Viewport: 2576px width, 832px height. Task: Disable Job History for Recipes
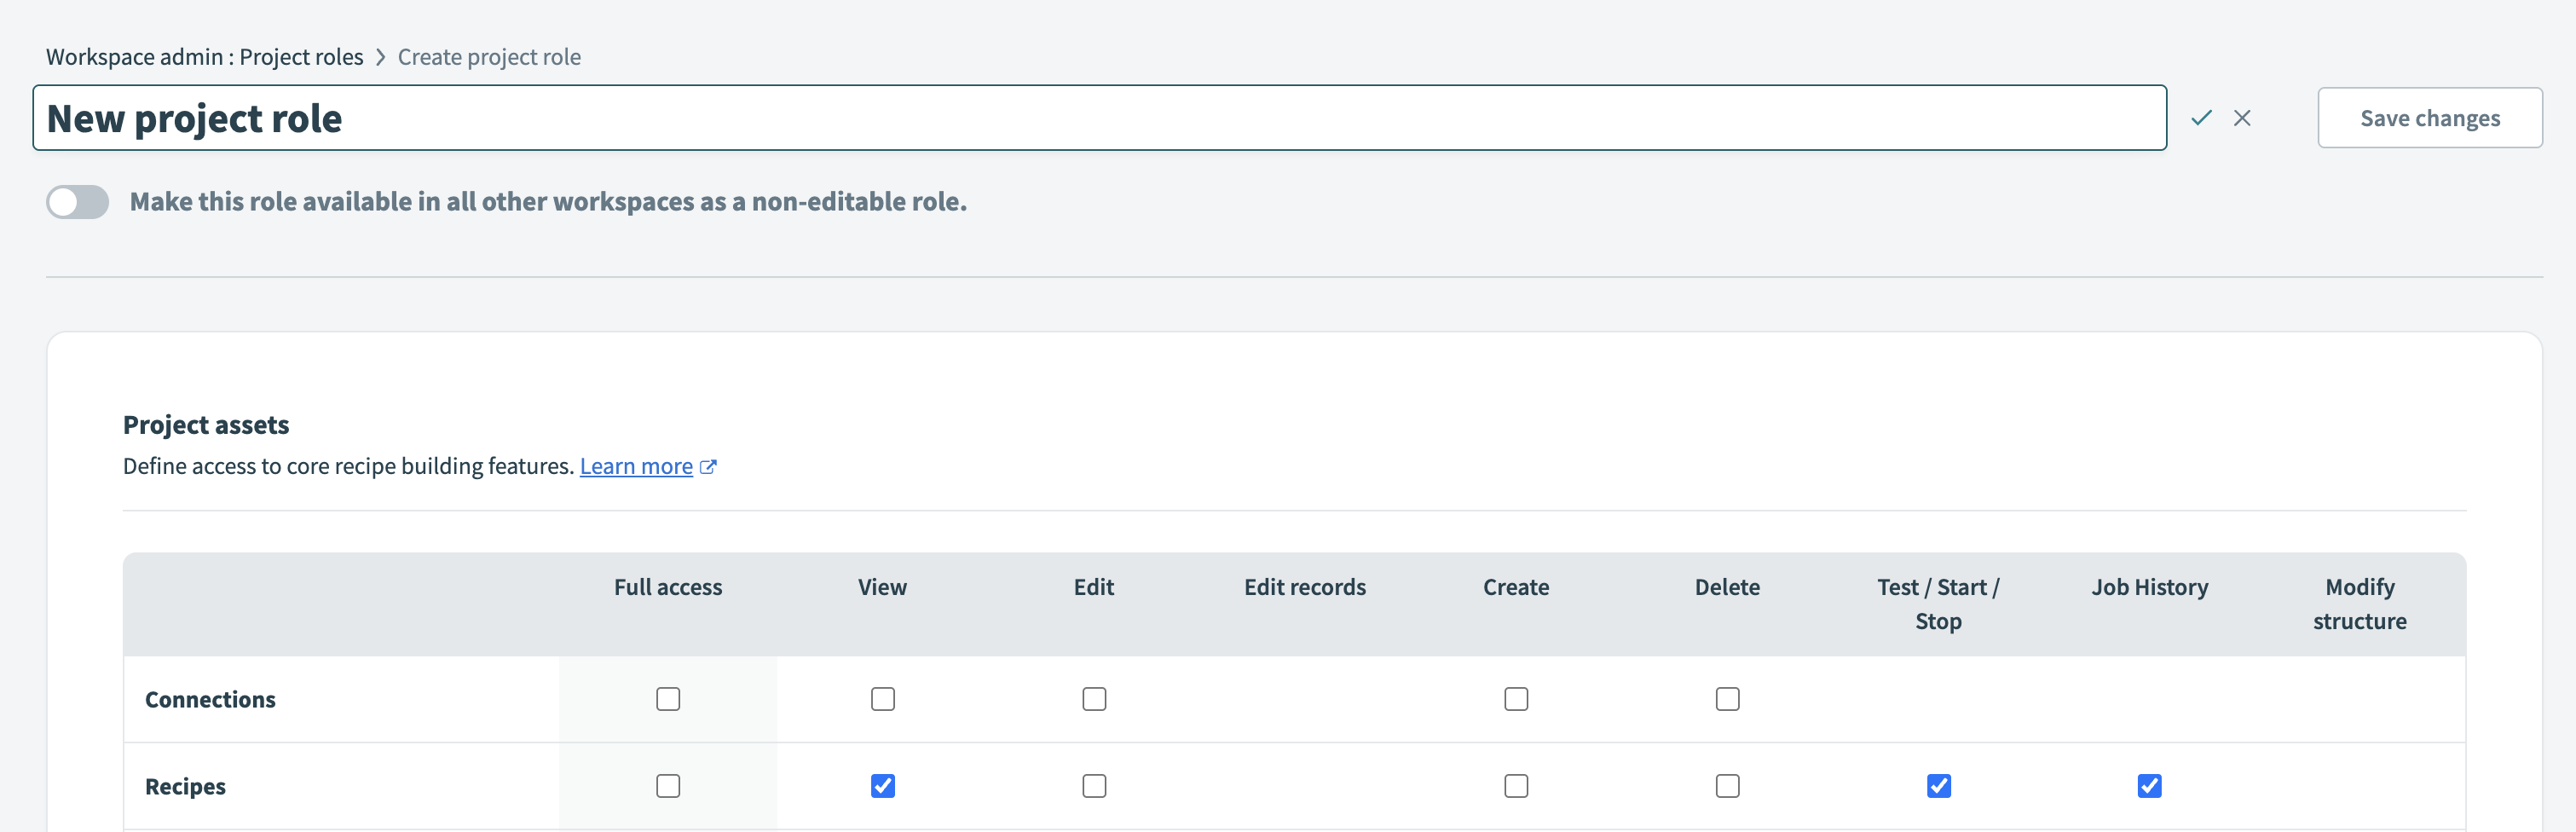coord(2149,786)
